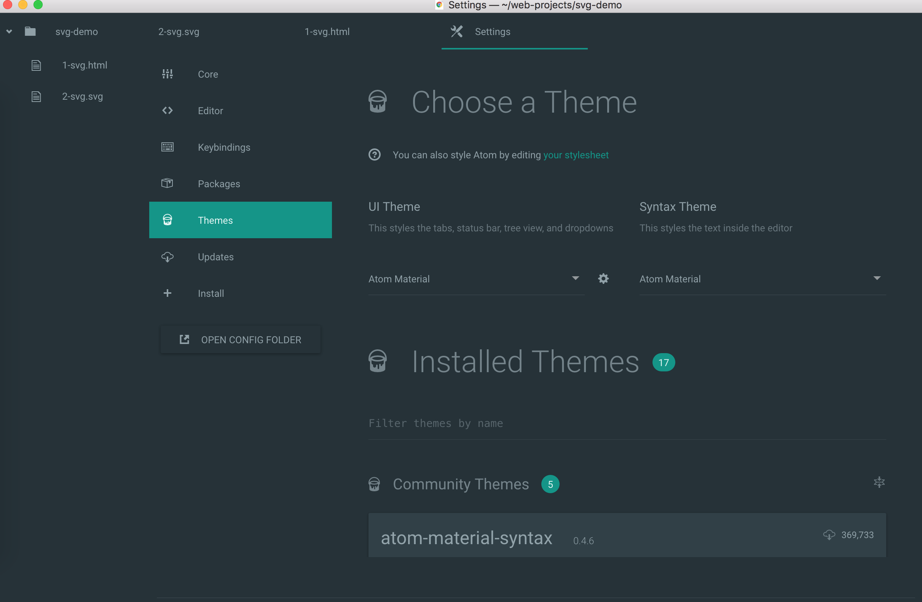Viewport: 922px width, 602px height.
Task: Collapse the Community Themes heading
Action: click(x=461, y=484)
